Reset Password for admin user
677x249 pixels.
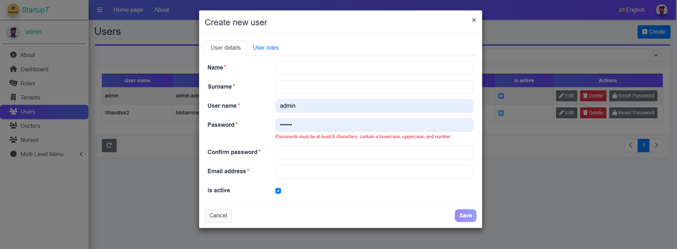click(633, 96)
